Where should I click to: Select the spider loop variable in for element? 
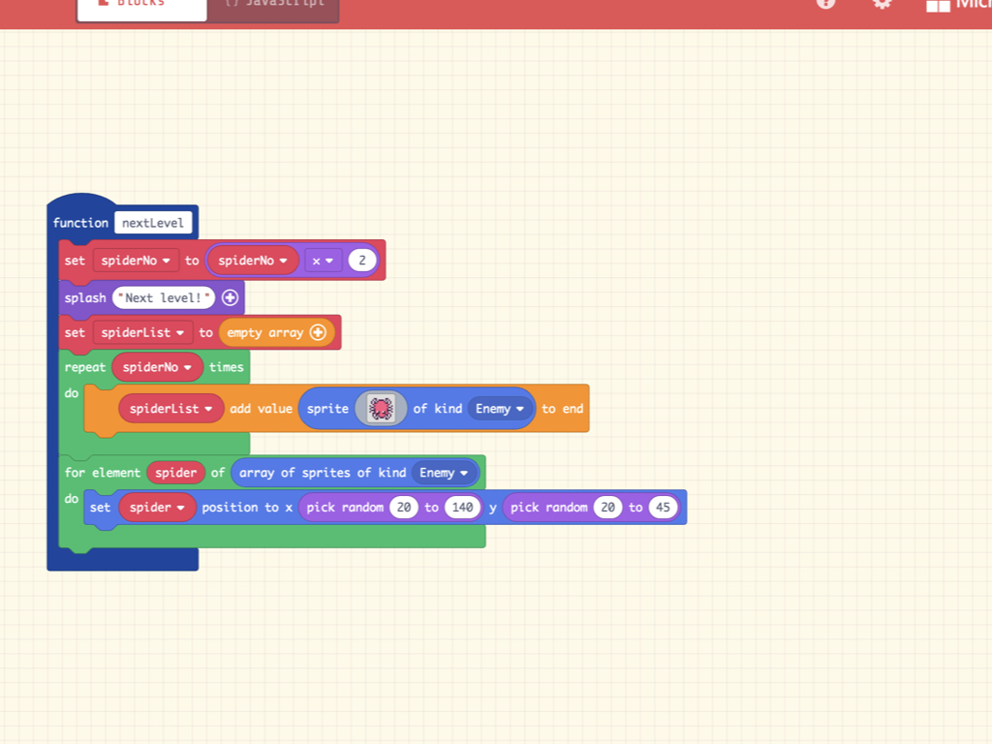tap(176, 473)
